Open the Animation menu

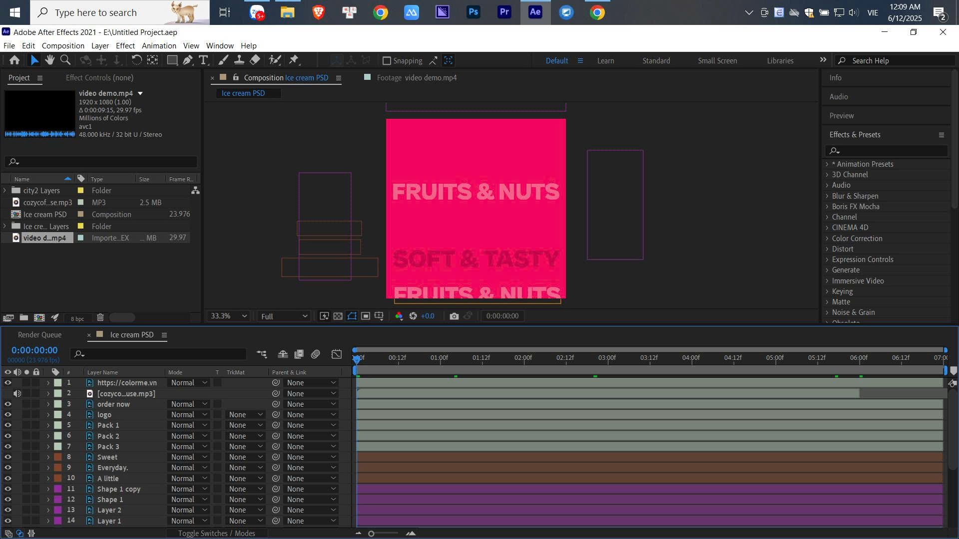click(159, 45)
